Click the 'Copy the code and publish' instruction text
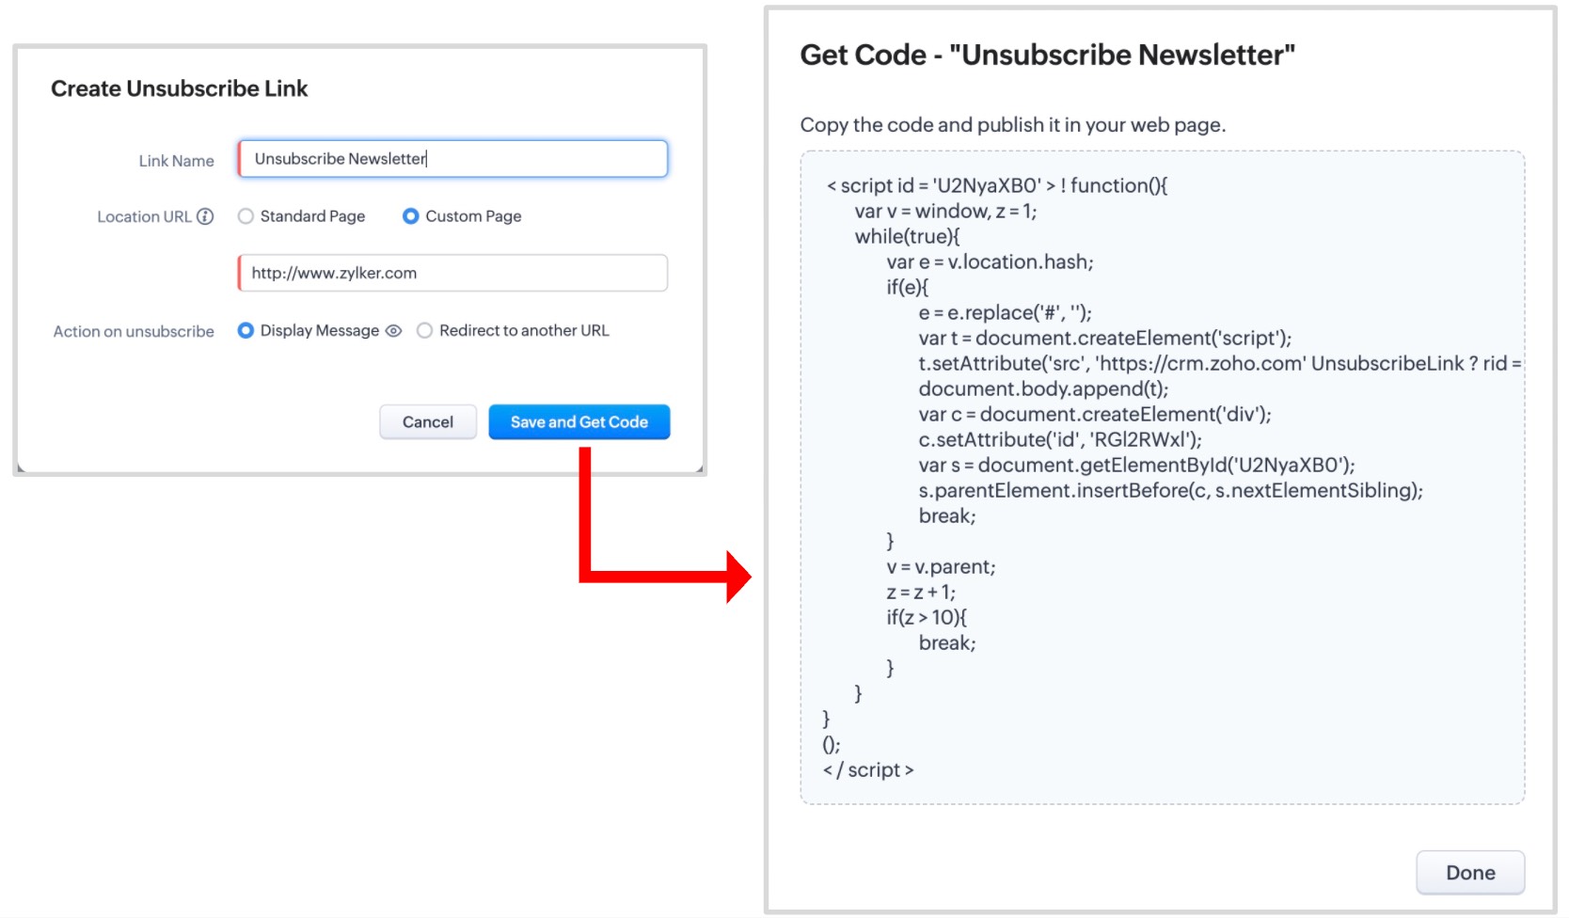 pyautogui.click(x=1012, y=125)
